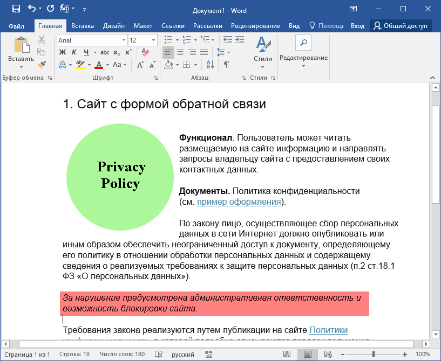Toggle subscript x₂ formatting
This screenshot has width=441, height=361.
coord(117,52)
